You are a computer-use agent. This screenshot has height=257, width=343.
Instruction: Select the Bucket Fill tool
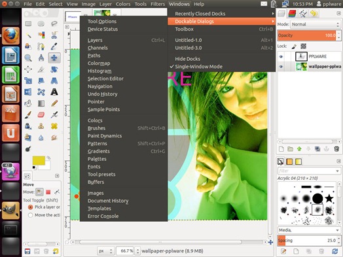point(28,103)
